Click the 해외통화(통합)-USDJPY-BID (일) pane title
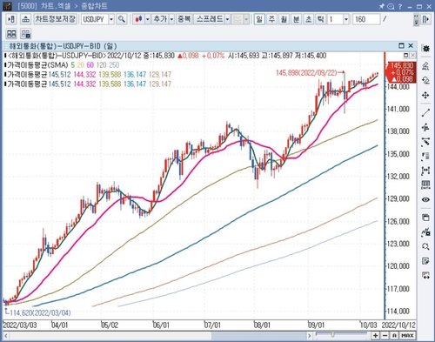The image size is (435, 342). [x=63, y=46]
